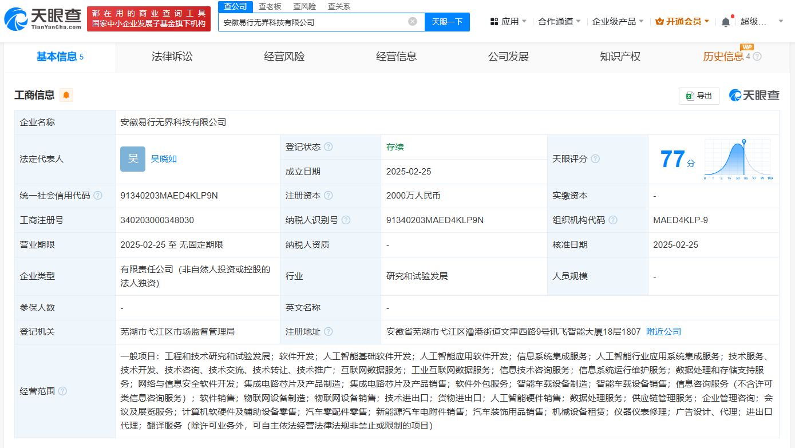Image resolution: width=795 pixels, height=448 pixels.
Task: Open legal representative 吴晓如 link
Action: pyautogui.click(x=164, y=159)
